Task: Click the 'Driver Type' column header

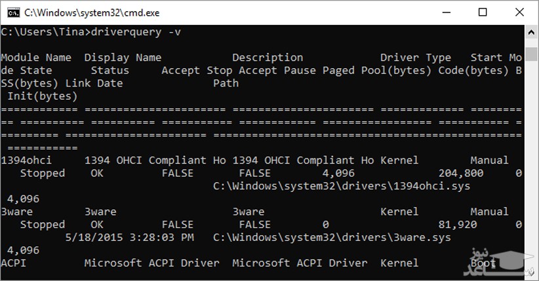Action: [415, 58]
